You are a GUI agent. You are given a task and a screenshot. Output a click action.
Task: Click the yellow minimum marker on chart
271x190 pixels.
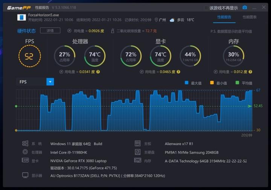click(16, 131)
